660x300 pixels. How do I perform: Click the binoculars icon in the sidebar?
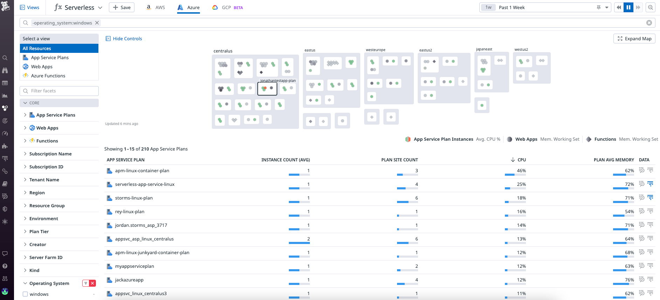coord(5,70)
